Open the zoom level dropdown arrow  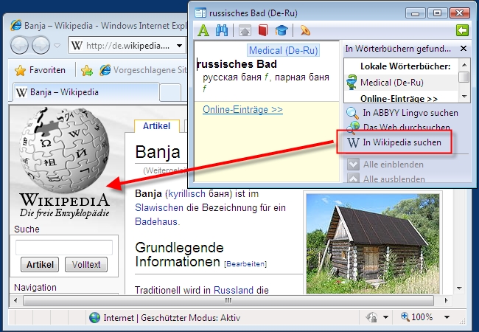point(447,317)
